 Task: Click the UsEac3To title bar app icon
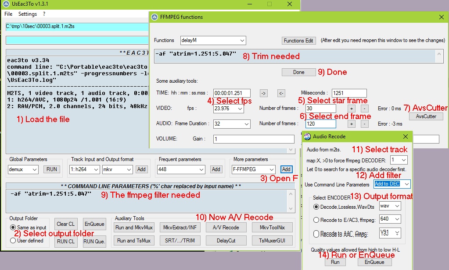coord(6,4)
